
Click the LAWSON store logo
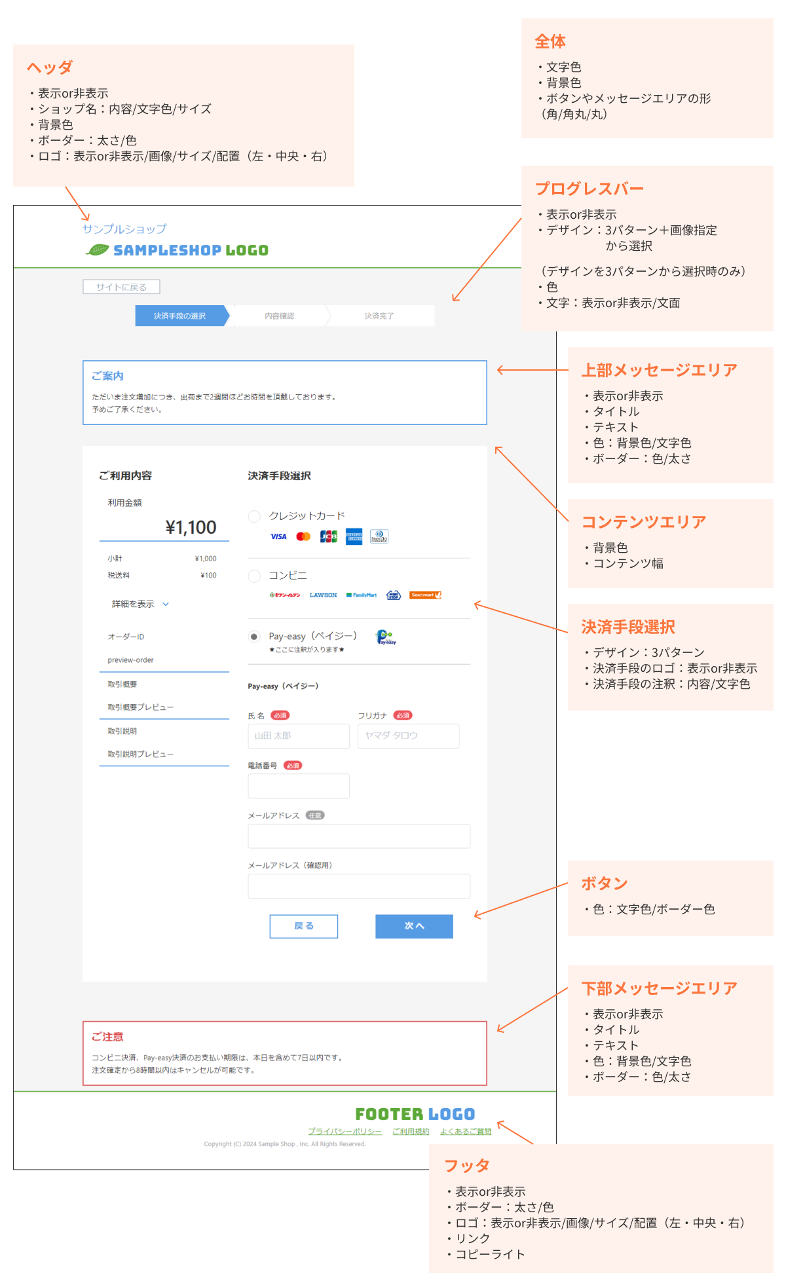click(323, 595)
